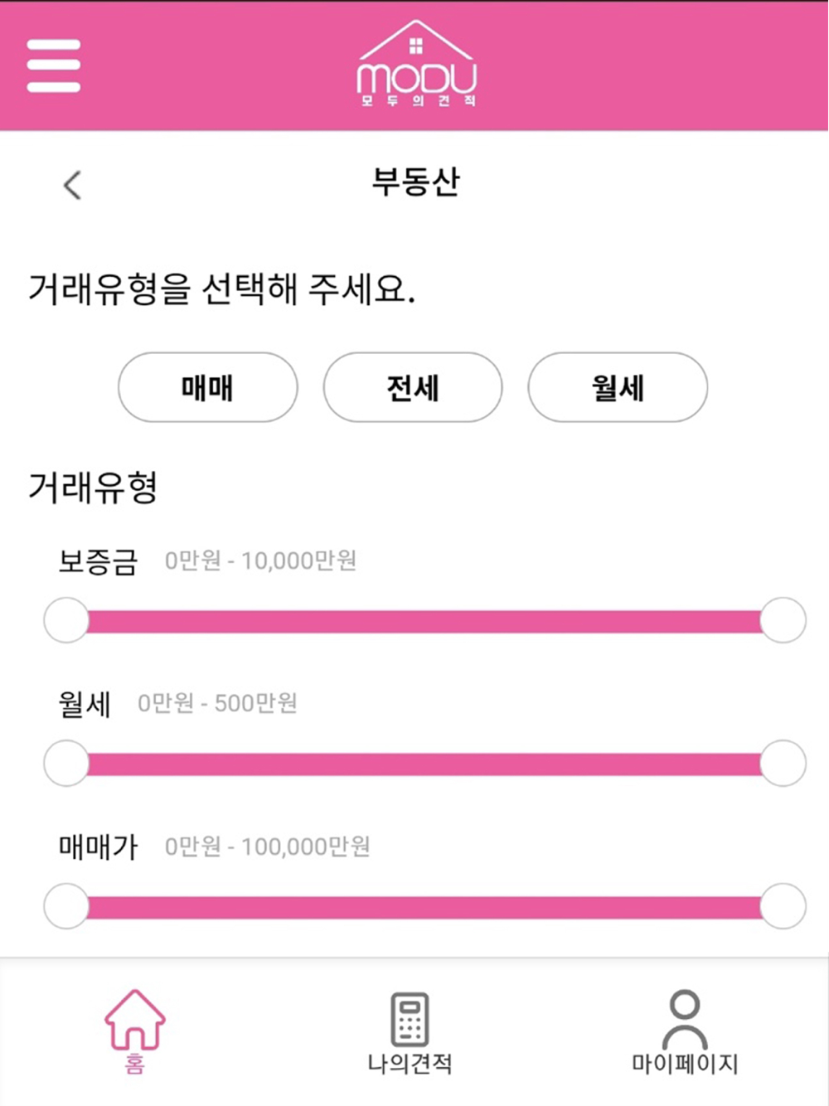Tap the home house icon

(x=134, y=1019)
